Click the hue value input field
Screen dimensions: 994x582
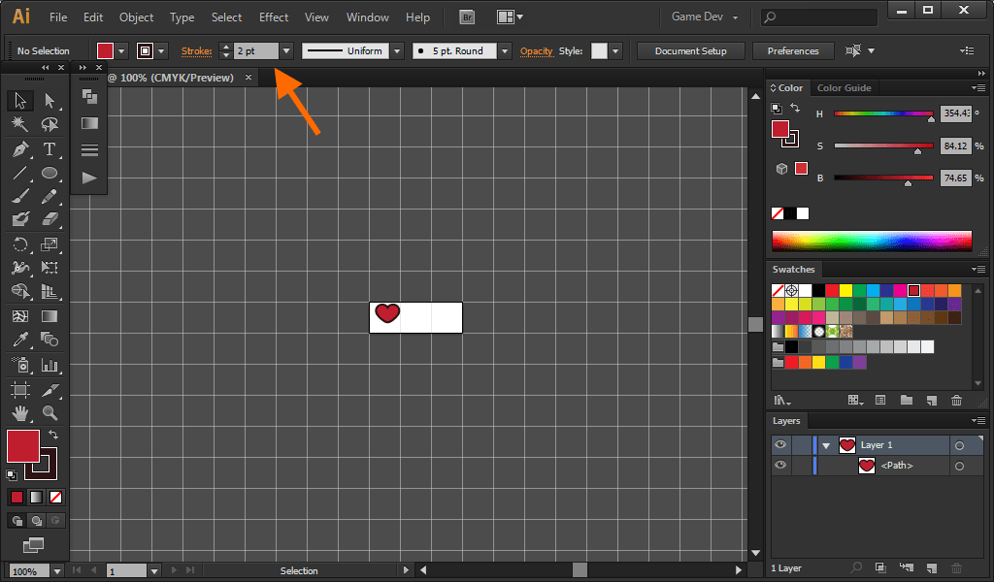click(955, 113)
